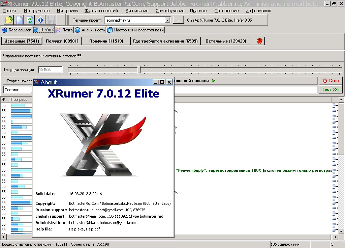
Task: Show Профили (11519) reports
Action: tap(106, 41)
